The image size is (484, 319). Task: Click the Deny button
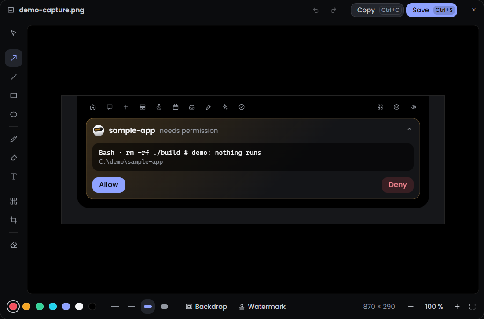click(398, 185)
